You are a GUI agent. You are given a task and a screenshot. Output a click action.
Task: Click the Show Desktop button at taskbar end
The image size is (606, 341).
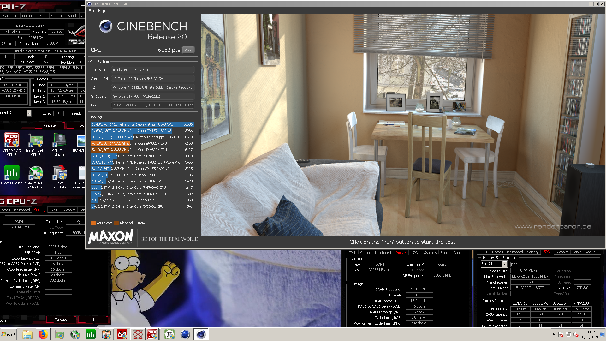click(x=603, y=334)
